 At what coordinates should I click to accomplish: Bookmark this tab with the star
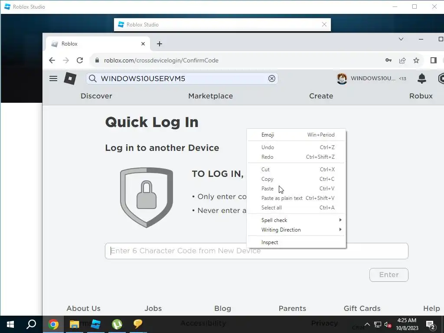point(416,60)
